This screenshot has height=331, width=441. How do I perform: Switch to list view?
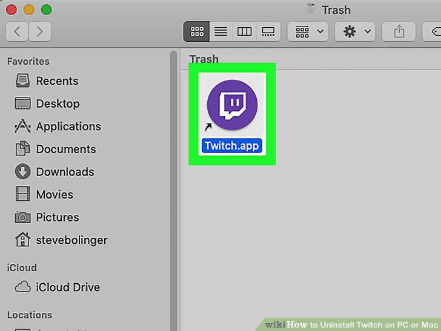pyautogui.click(x=220, y=31)
